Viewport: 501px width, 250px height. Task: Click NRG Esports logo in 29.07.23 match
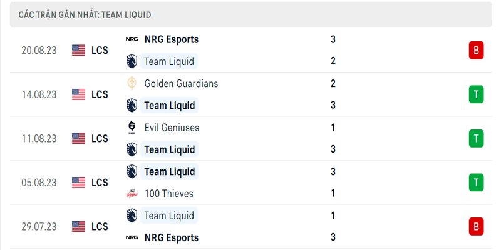point(132,237)
